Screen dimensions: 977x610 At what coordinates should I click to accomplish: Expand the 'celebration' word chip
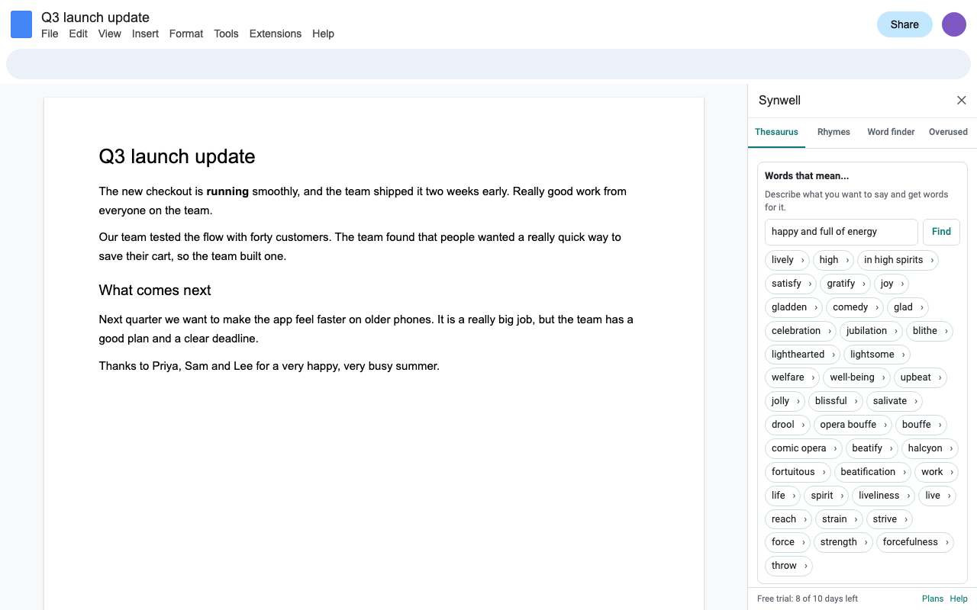[x=801, y=331]
